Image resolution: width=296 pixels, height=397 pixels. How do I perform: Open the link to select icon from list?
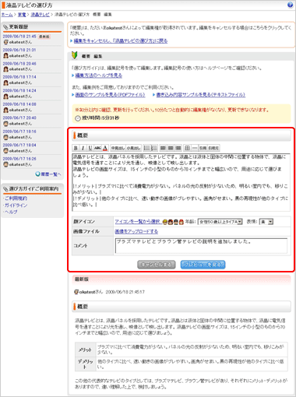pyautogui.click(x=138, y=222)
